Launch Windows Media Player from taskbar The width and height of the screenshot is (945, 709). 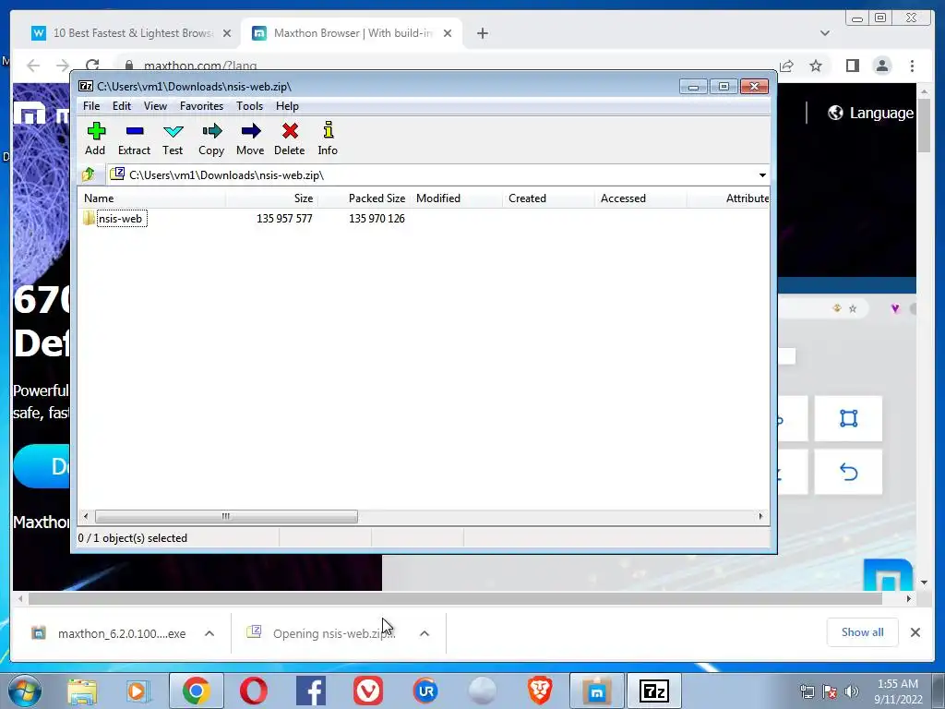(138, 691)
